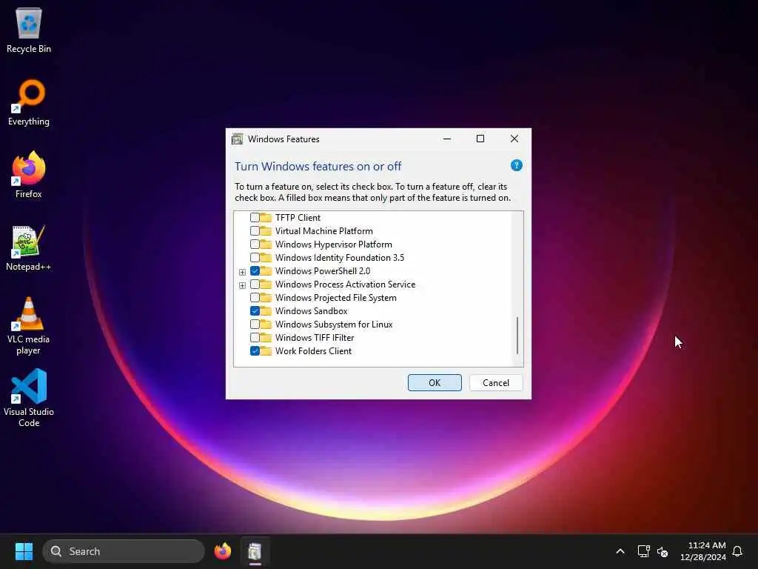Select the Windows Subsystem for Linux label
Image resolution: width=758 pixels, height=569 pixels.
tap(334, 325)
